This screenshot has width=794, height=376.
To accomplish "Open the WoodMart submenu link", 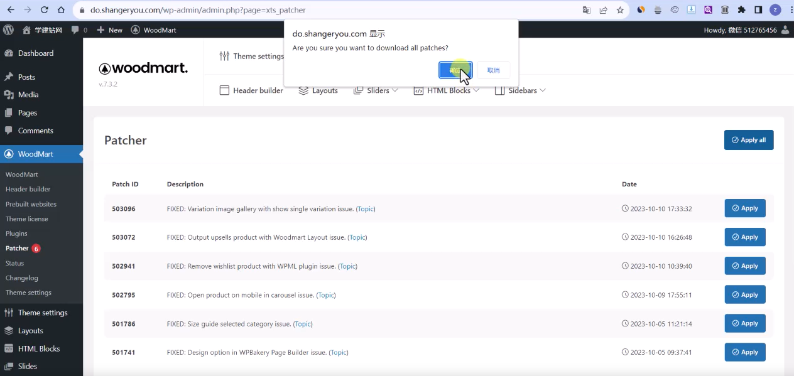I will [x=22, y=175].
